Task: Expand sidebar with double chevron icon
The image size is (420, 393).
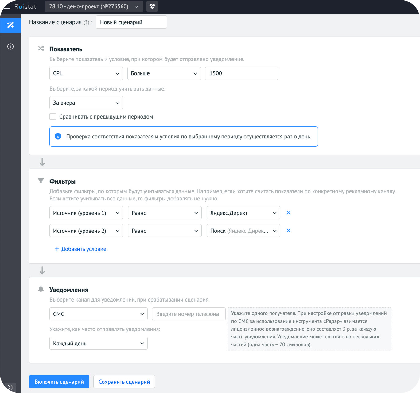Action: click(10, 387)
